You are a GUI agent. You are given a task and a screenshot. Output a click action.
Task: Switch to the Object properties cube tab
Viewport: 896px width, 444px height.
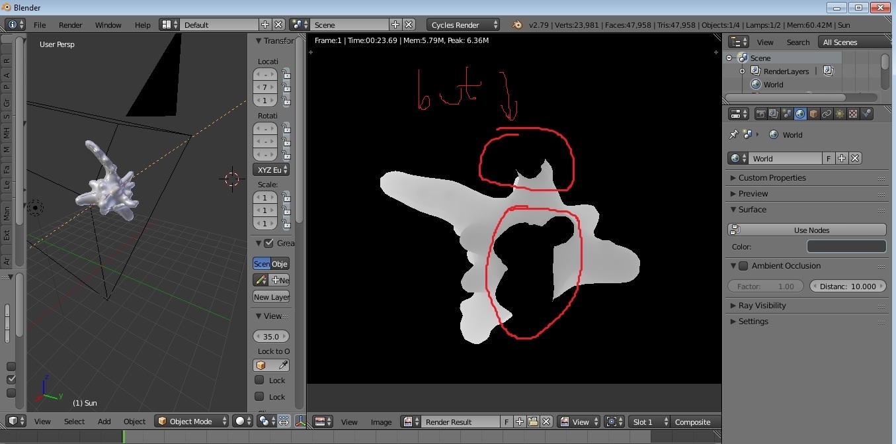click(814, 114)
